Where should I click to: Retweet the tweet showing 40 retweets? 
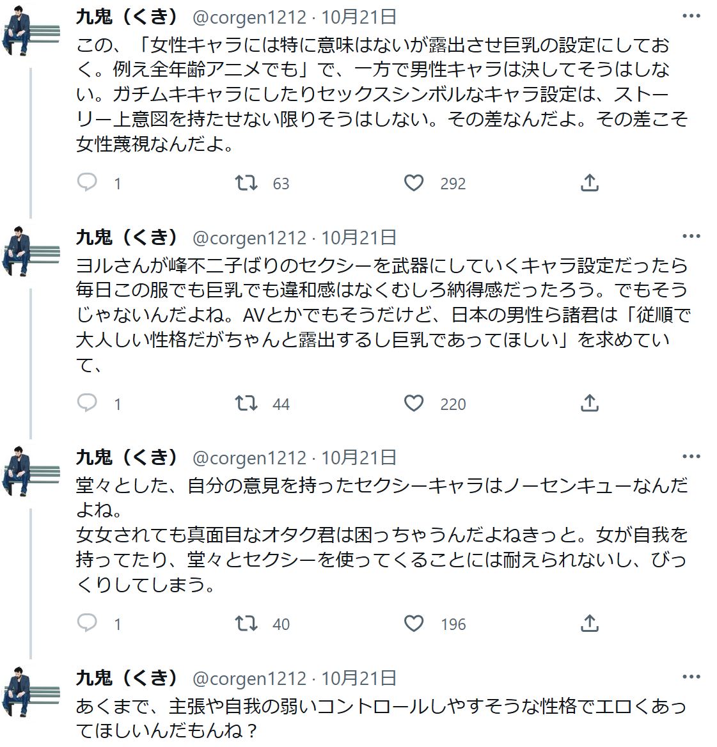tap(246, 623)
